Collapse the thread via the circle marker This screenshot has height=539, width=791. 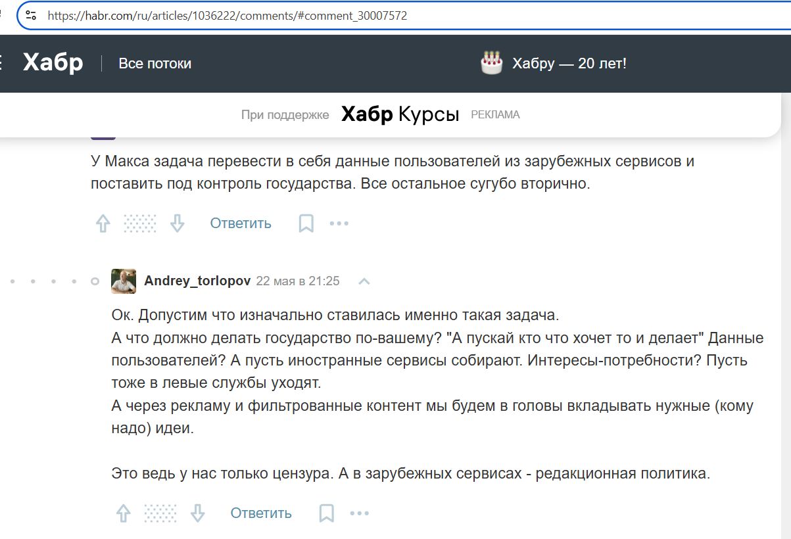[95, 281]
